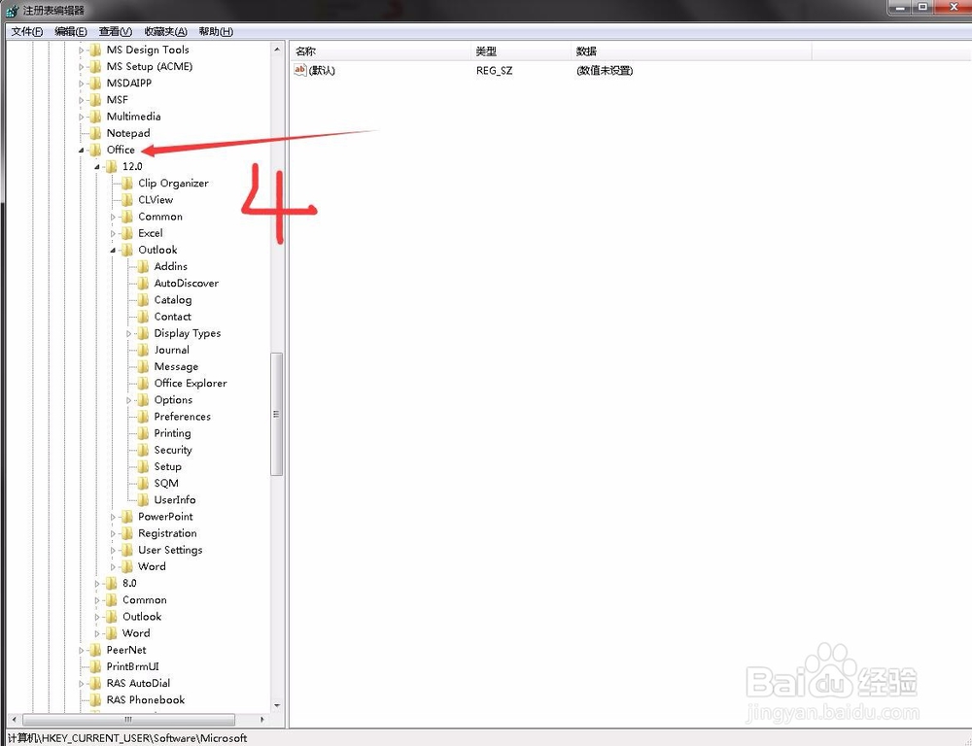Open the 收藏夹(A) menu

[165, 32]
